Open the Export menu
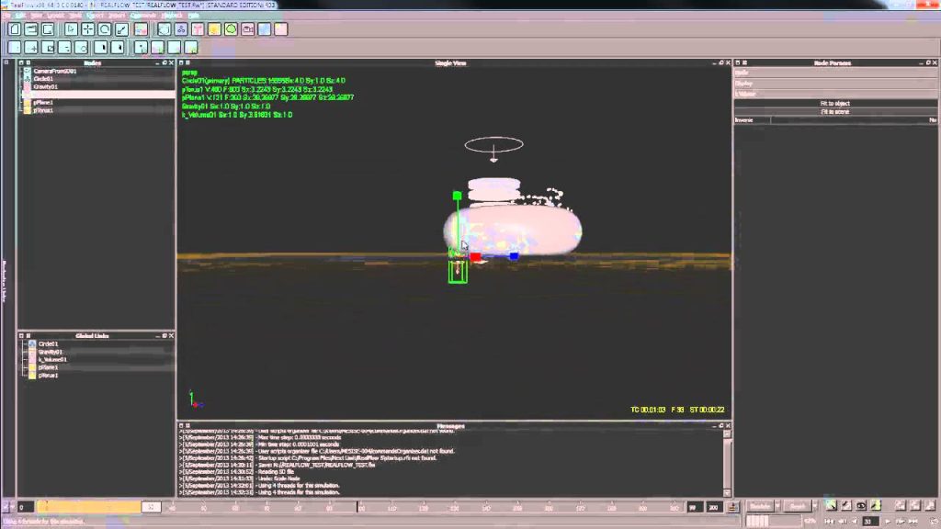This screenshot has height=529, width=941. (95, 15)
